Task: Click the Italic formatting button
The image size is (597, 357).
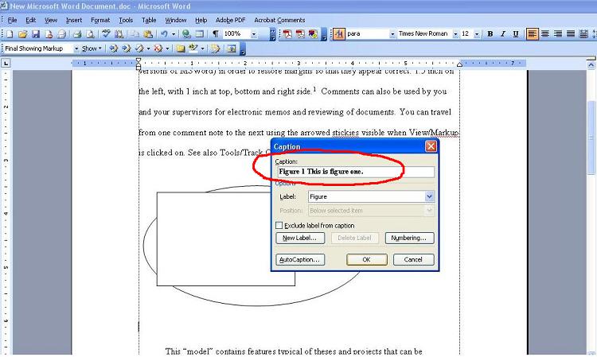Action: coord(503,34)
